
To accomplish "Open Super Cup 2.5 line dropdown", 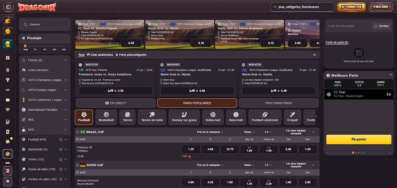I will pos(268,165).
